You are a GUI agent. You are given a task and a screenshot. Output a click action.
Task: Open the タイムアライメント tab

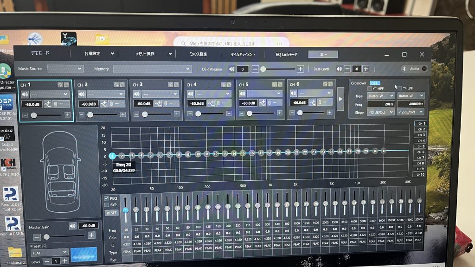pos(243,54)
